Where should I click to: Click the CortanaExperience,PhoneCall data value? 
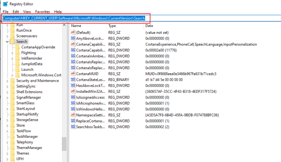[x=201, y=44]
